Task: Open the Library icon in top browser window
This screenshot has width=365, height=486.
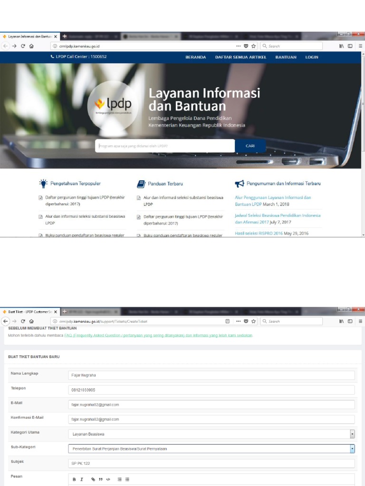Action: (341, 46)
